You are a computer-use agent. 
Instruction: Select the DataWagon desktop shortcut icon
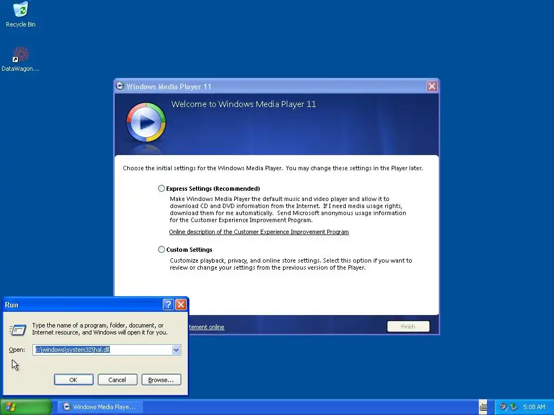[x=21, y=58]
